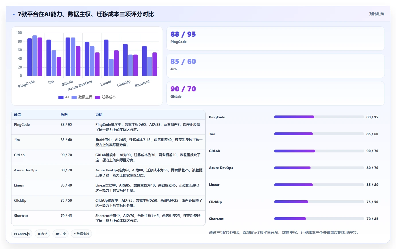Click the Azure DevOps axis label under chart
396x249 pixels.
click(x=80, y=85)
